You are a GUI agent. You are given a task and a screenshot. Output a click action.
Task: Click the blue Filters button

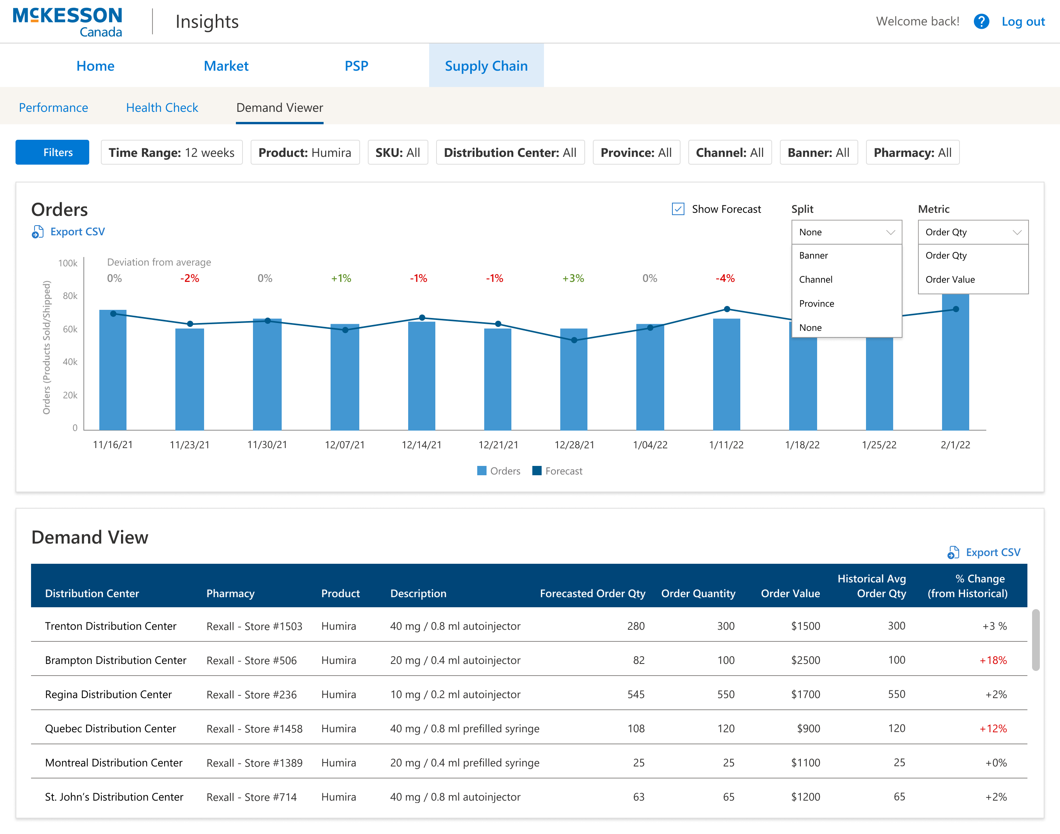click(52, 152)
